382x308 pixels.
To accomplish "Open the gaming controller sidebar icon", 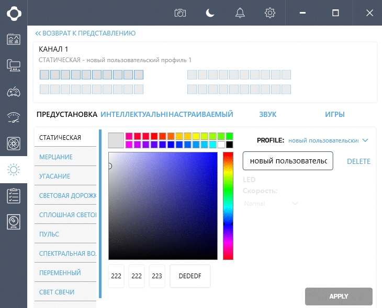I will 14,92.
